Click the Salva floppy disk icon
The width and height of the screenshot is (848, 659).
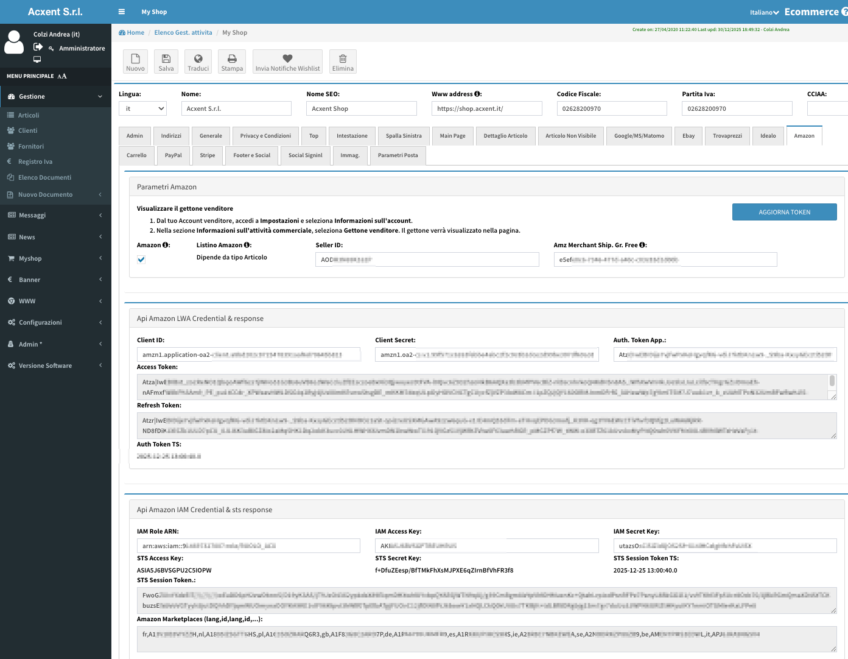166,59
